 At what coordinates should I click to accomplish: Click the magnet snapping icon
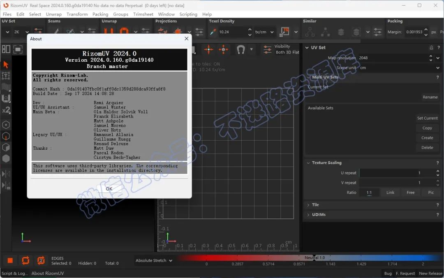(x=240, y=50)
